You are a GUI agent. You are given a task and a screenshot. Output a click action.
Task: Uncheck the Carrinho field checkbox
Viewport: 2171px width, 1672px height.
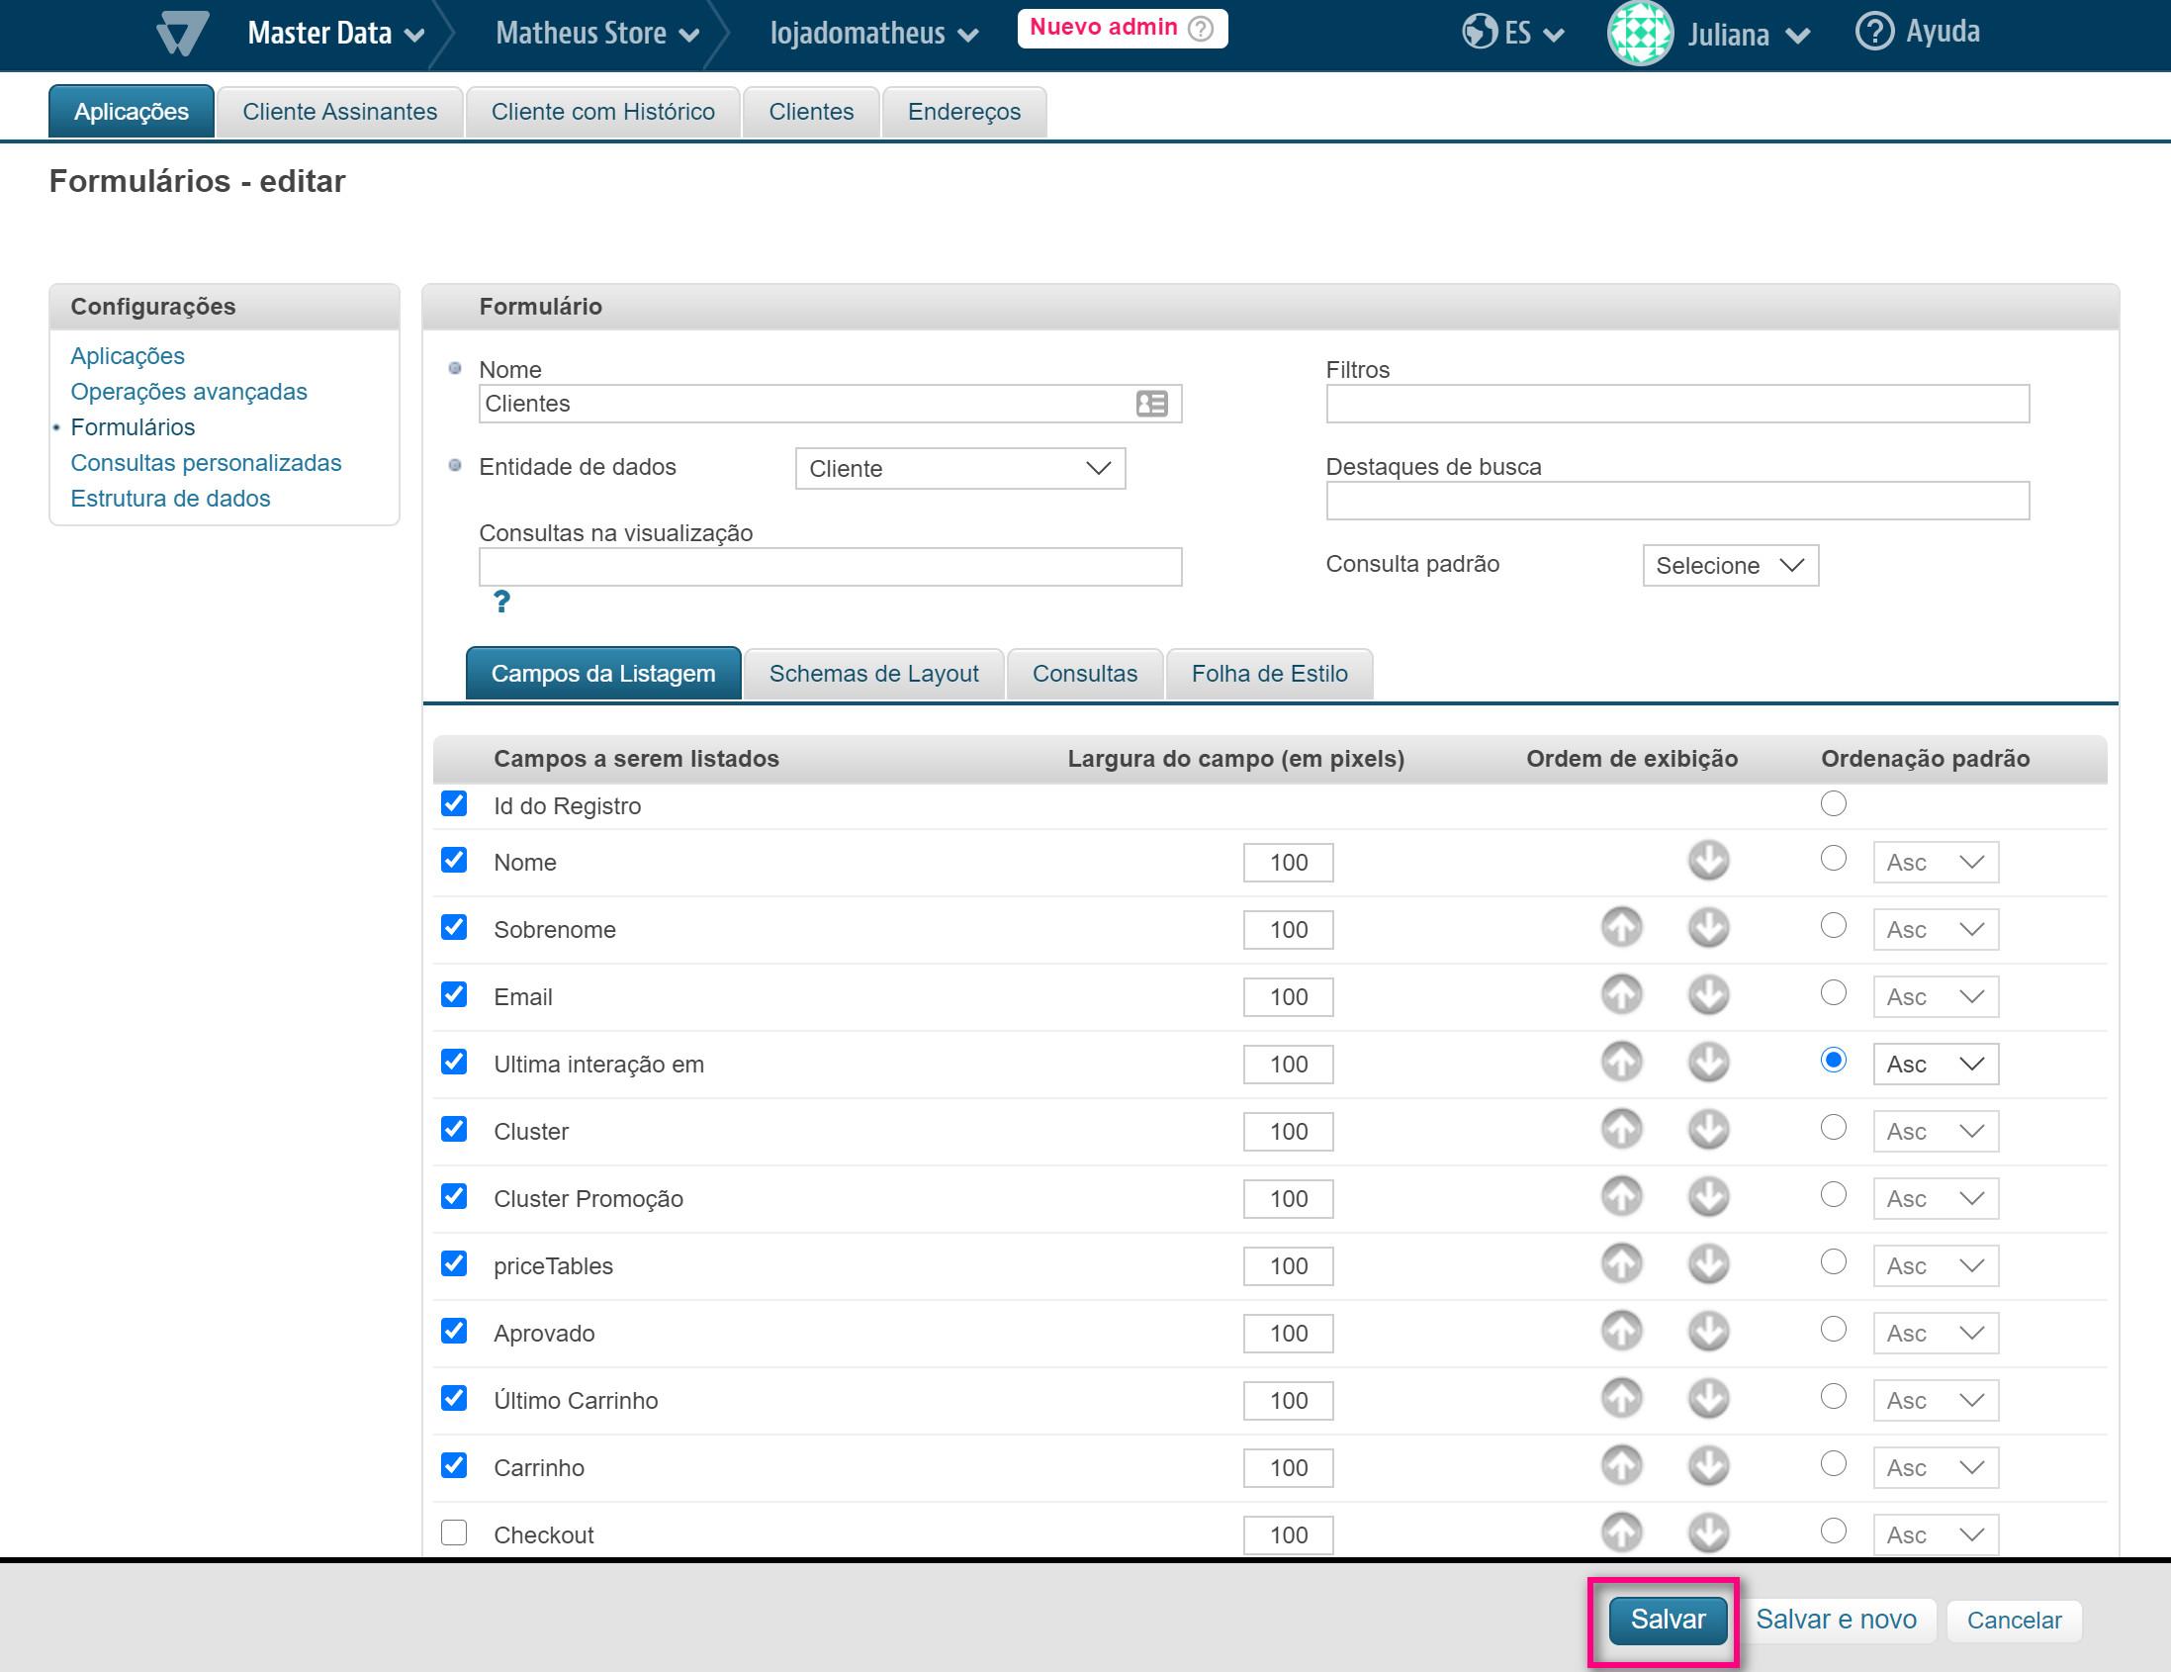(454, 1465)
